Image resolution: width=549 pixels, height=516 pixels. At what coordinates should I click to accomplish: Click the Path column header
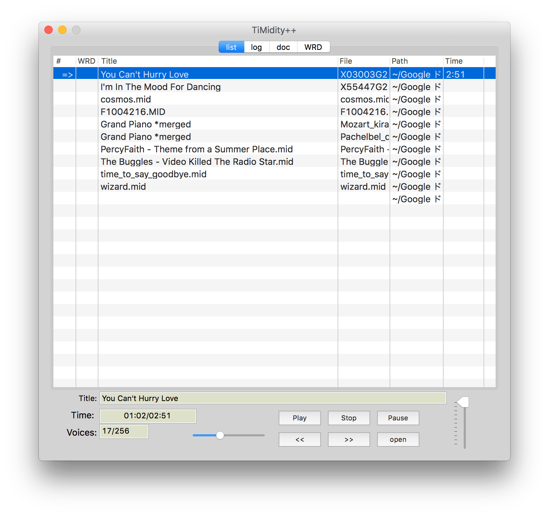(x=417, y=61)
